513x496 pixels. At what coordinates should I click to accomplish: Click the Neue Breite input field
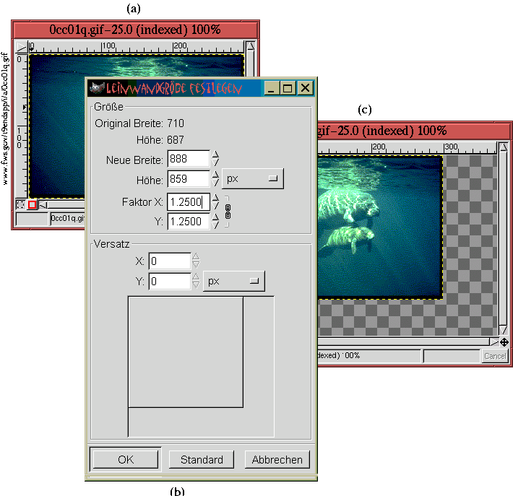point(188,158)
